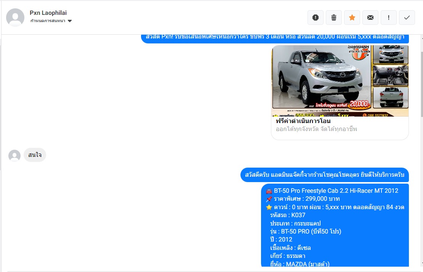
Task: Click the รุ่น : BT-50 PRO line
Action: click(x=306, y=232)
